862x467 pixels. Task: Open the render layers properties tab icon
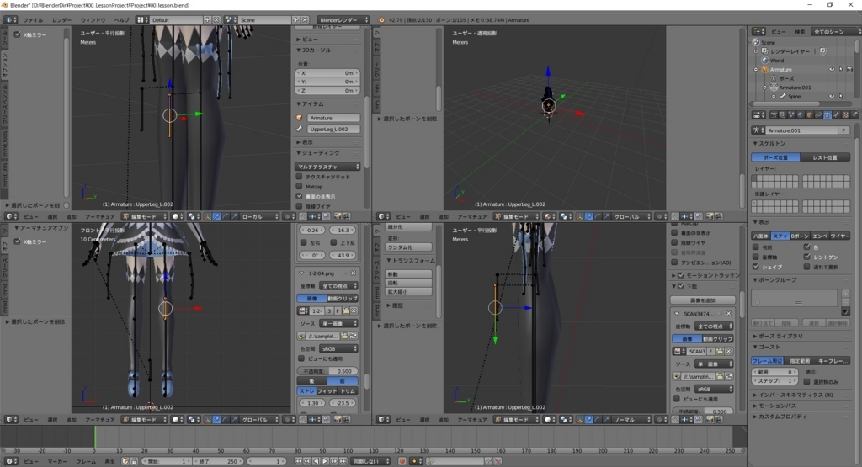783,114
